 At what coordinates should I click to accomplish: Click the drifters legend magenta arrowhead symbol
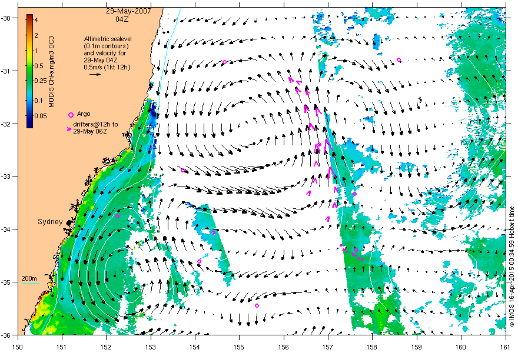(x=69, y=129)
